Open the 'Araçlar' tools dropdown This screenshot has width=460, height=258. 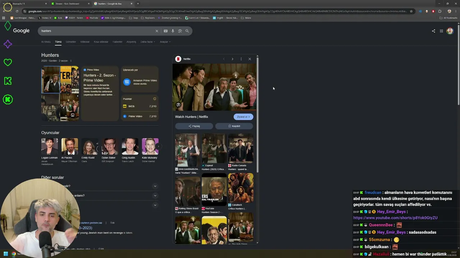tap(165, 42)
